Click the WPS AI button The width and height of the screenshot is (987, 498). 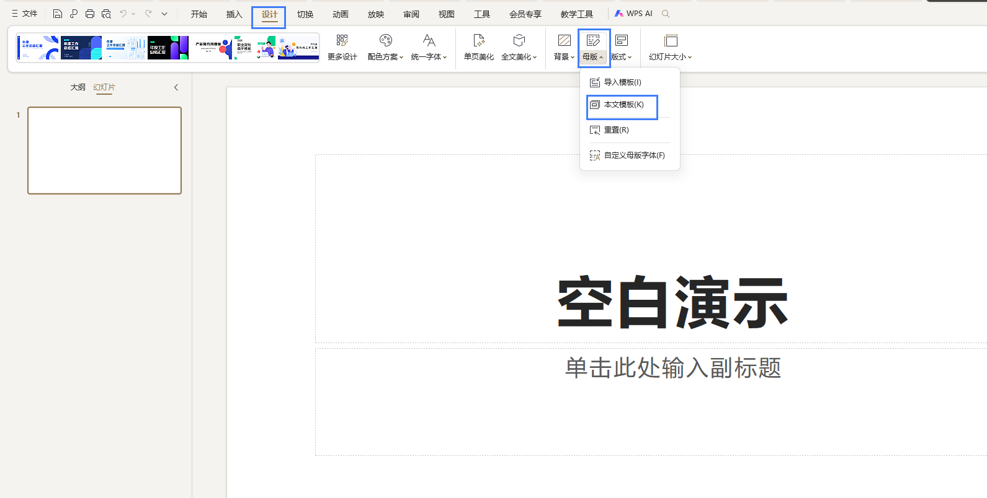click(x=633, y=14)
